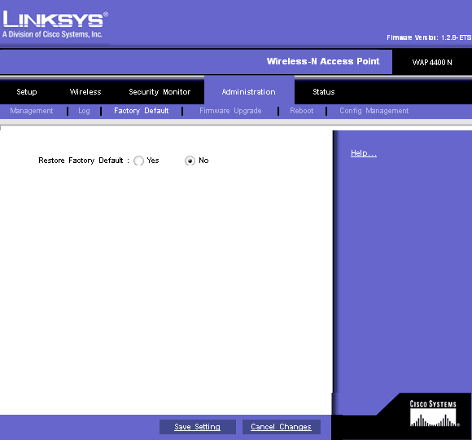Open the Management sub-tab
The width and height of the screenshot is (472, 440).
(31, 111)
